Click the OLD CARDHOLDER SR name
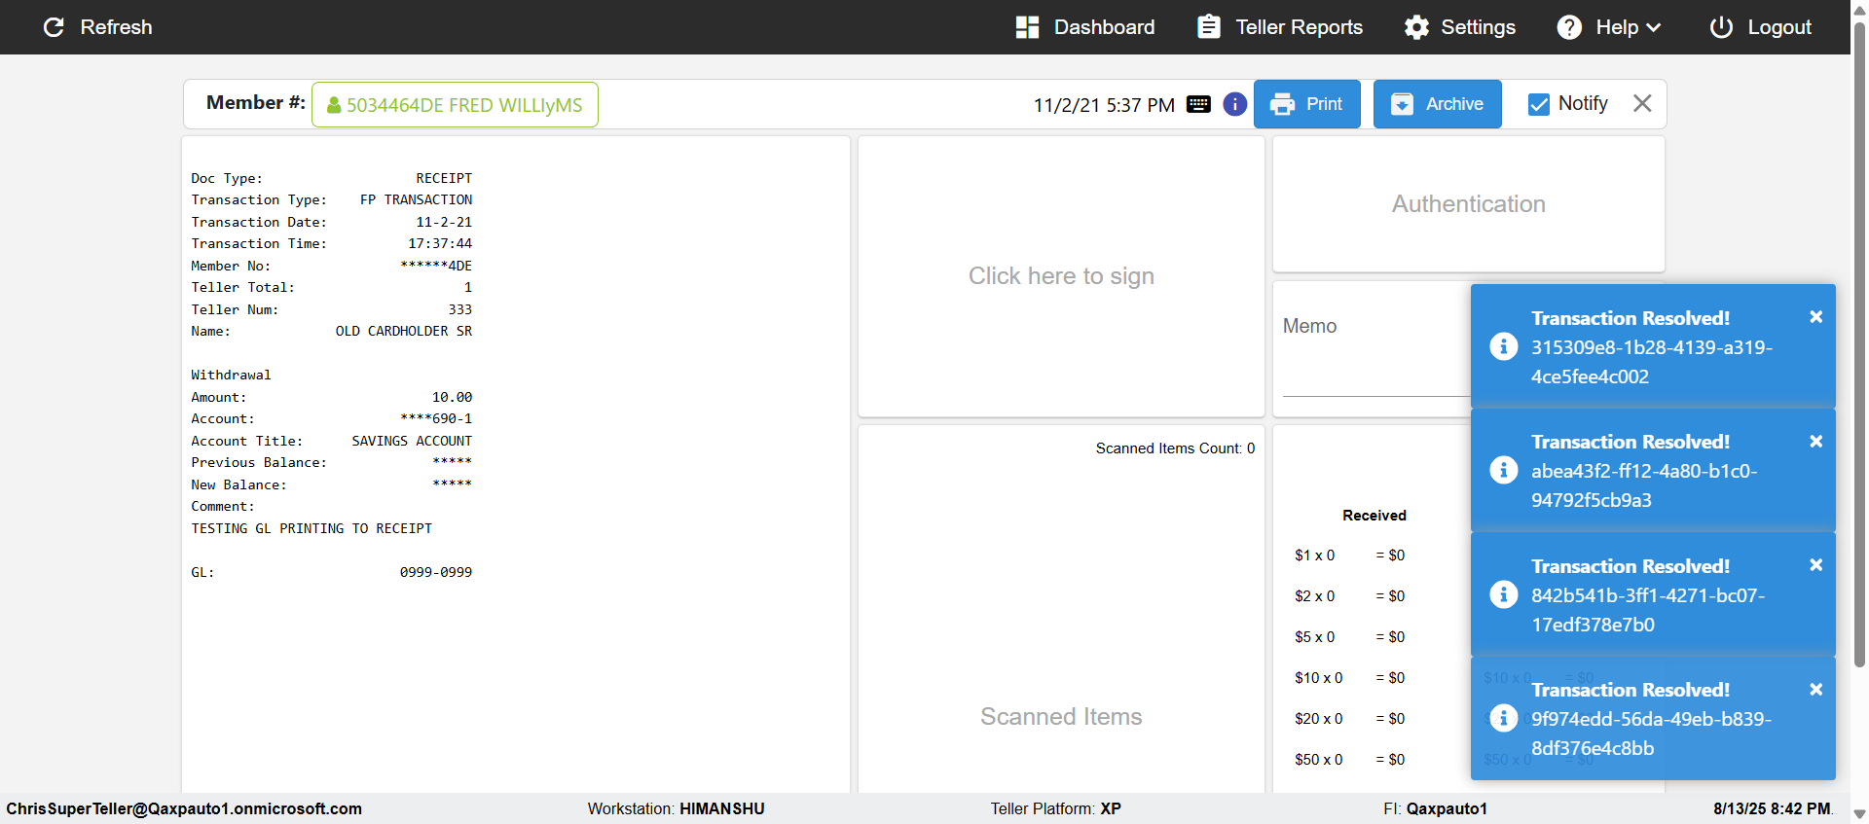 click(404, 331)
